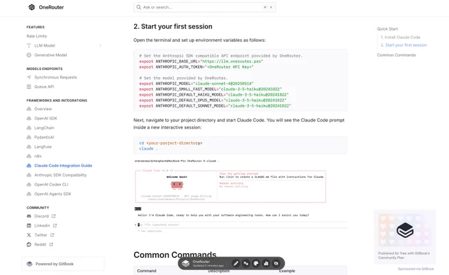Click the OneRouter logo icon

32,7
